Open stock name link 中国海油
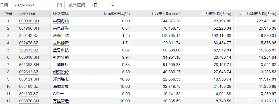 (x=61, y=21)
